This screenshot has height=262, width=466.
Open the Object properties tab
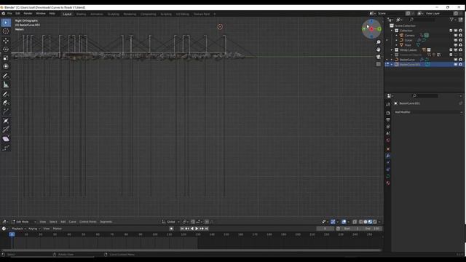pyautogui.click(x=388, y=148)
